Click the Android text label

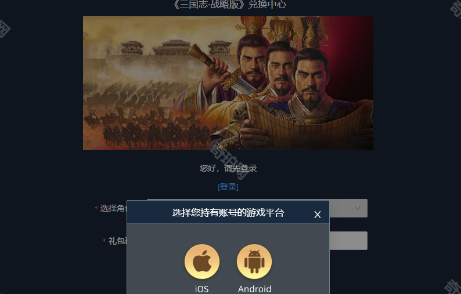255,289
